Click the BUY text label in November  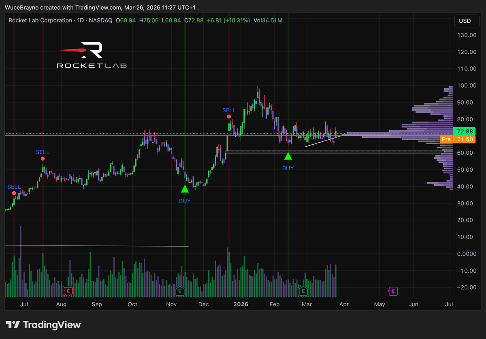click(x=185, y=201)
